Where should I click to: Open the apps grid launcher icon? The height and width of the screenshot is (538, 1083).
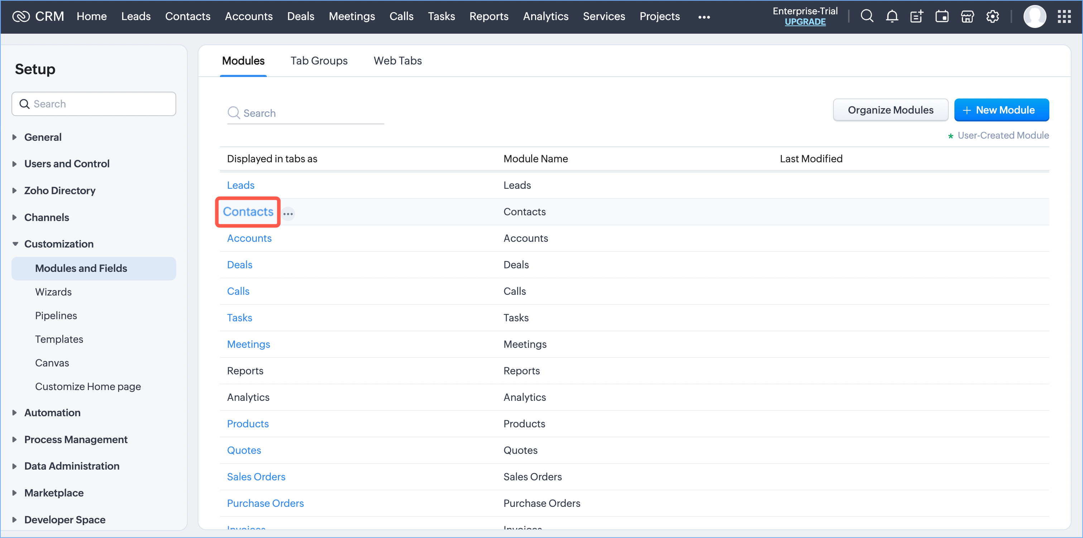(1064, 16)
